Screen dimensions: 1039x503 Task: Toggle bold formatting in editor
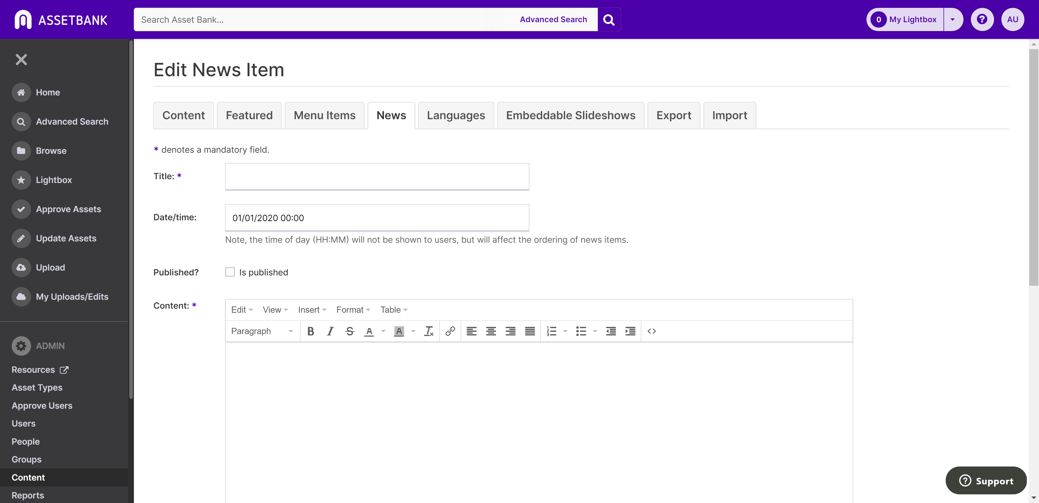311,331
